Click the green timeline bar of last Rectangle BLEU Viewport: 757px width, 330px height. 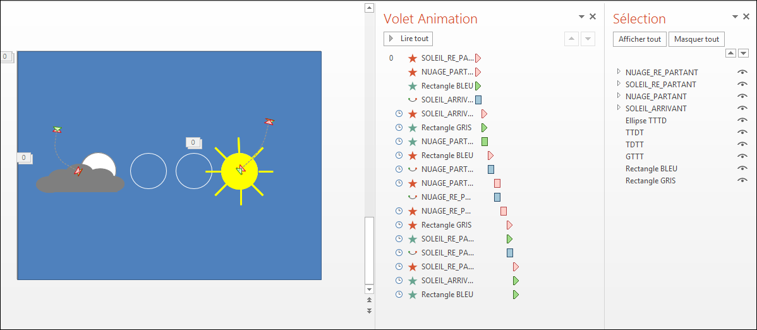click(x=516, y=295)
